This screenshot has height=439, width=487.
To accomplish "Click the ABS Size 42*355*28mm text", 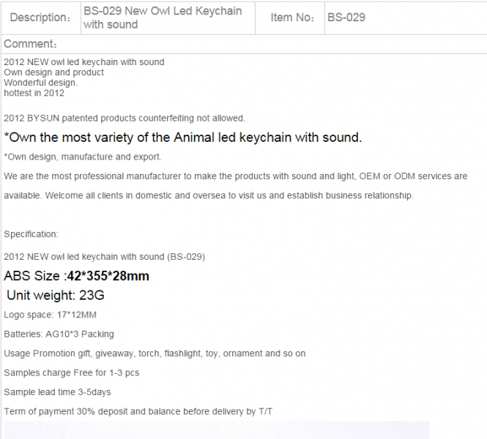I will pos(76,276).
